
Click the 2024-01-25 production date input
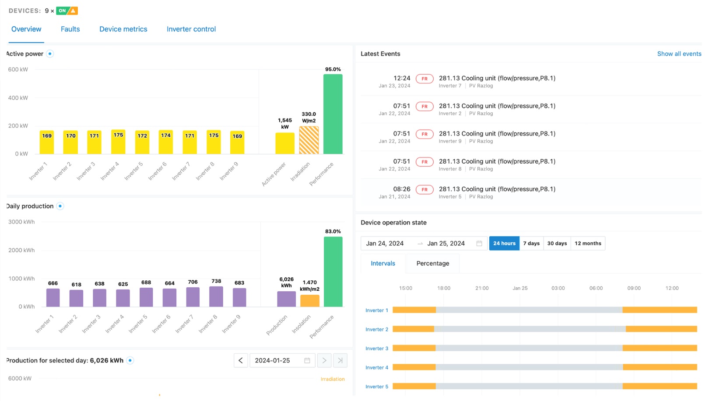click(x=282, y=360)
